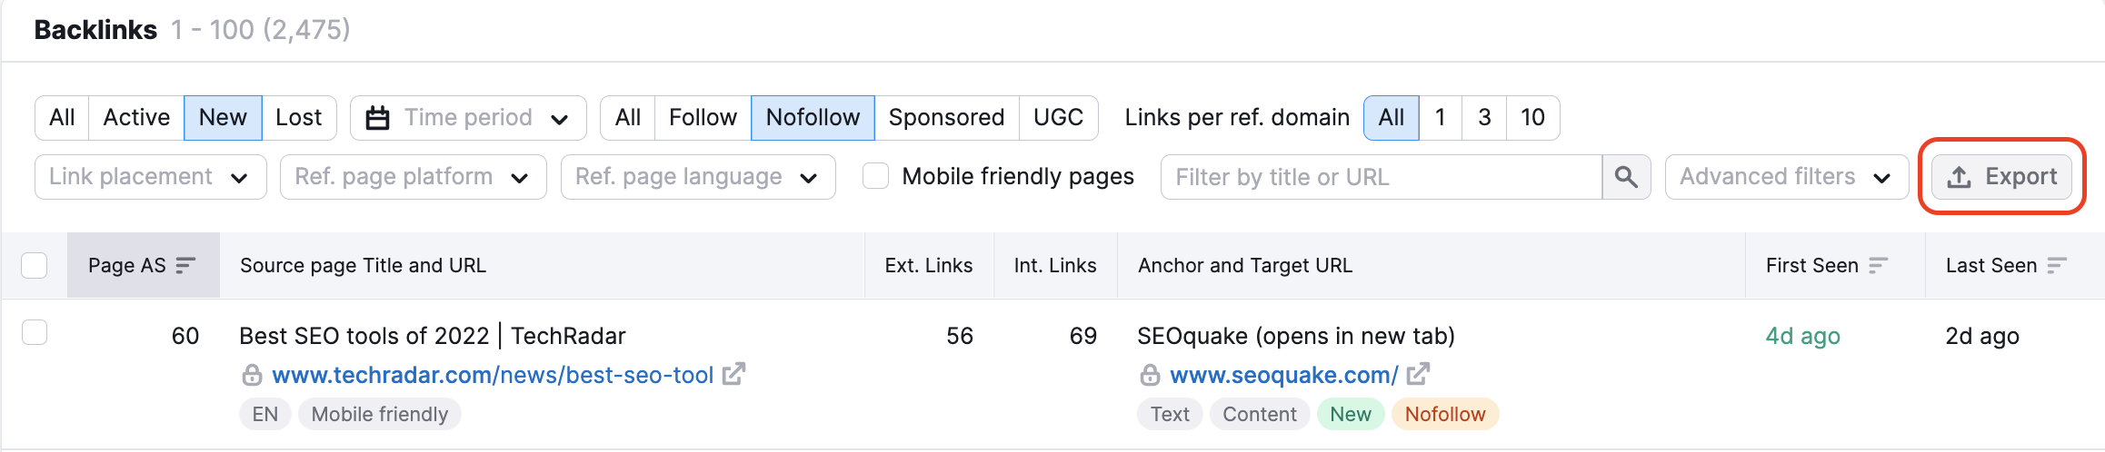Click the search magnifier icon
The image size is (2105, 452).
1626,177
